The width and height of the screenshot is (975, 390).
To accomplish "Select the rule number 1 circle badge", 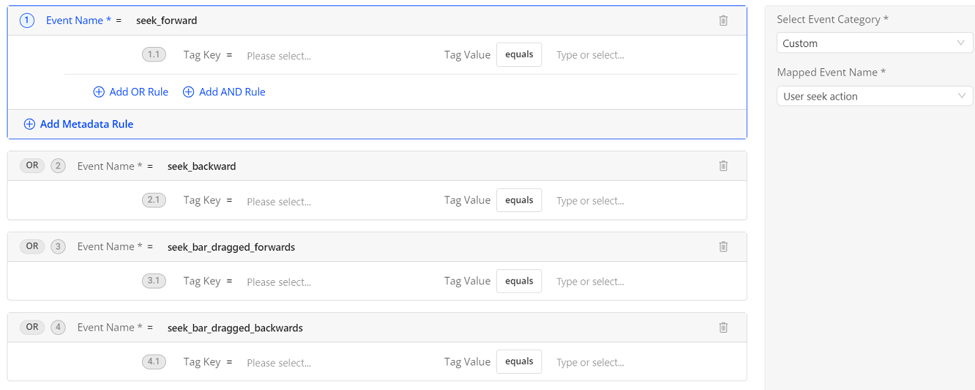I will click(x=27, y=20).
